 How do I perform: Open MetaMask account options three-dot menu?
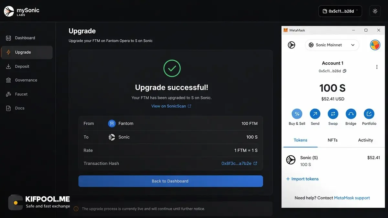377,67
